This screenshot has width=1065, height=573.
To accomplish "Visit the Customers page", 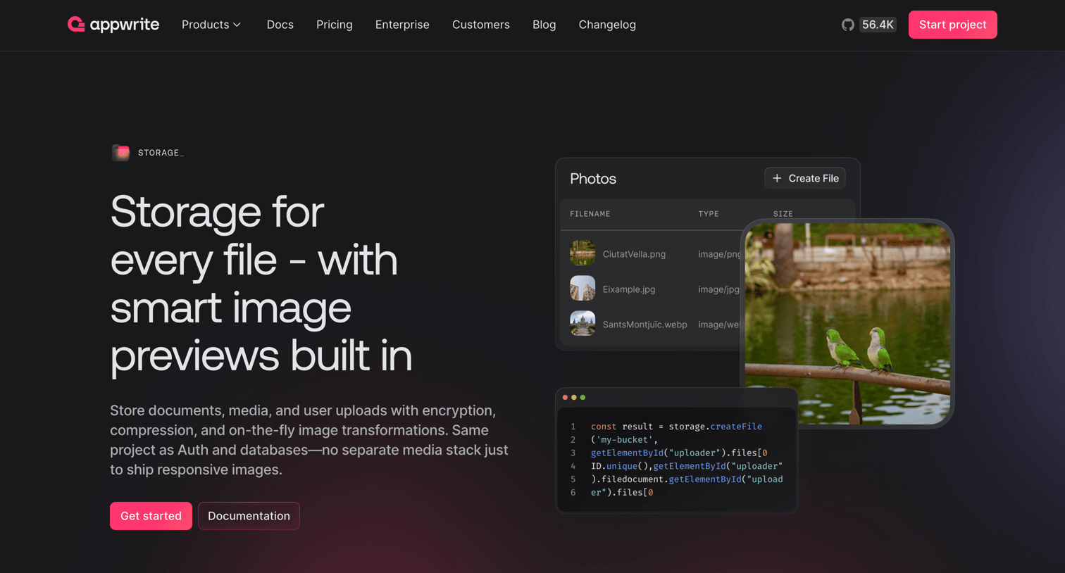I will (x=481, y=25).
